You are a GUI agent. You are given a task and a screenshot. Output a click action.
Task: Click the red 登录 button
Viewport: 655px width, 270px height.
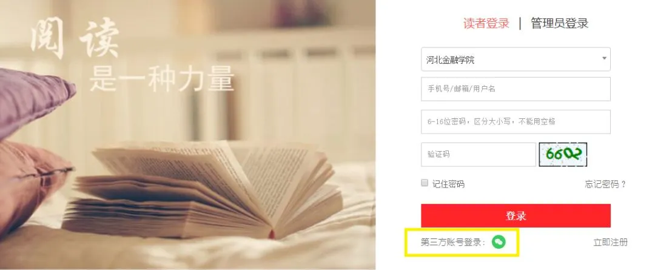tap(516, 215)
